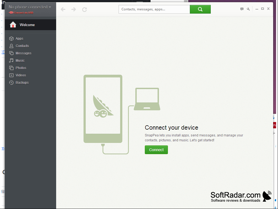This screenshot has height=209, width=278.
Task: Click the Connect via USB link
Action: point(24,13)
